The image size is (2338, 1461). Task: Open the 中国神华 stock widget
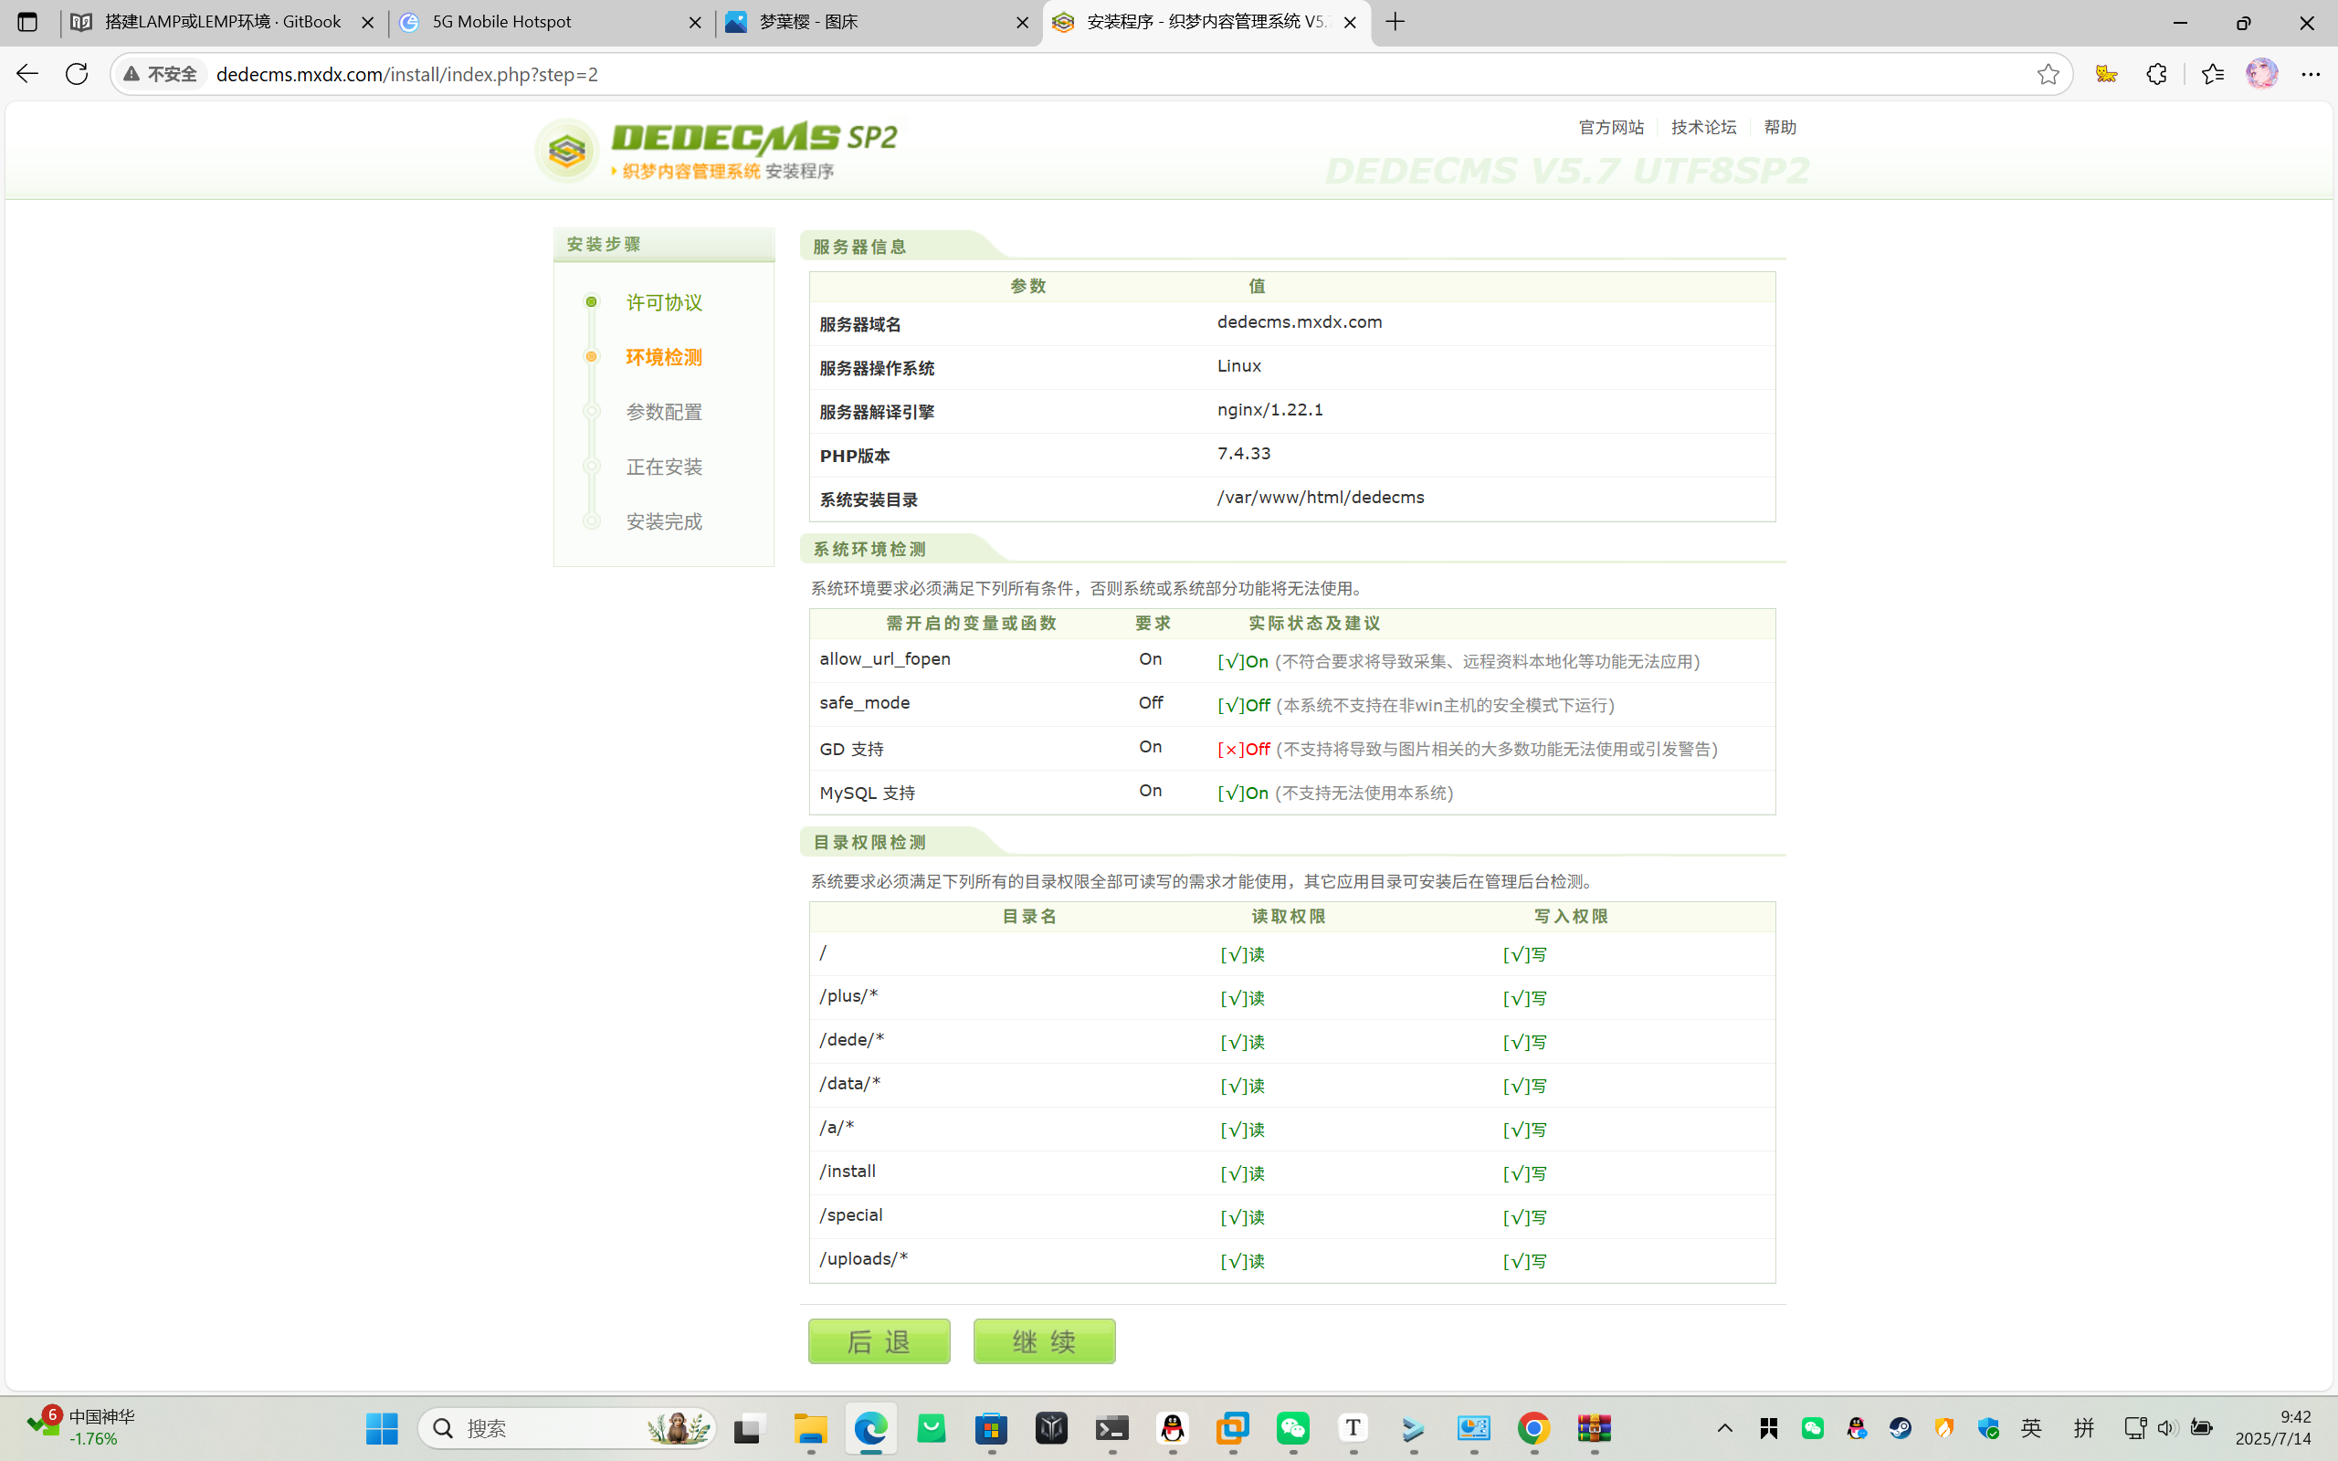tap(83, 1428)
